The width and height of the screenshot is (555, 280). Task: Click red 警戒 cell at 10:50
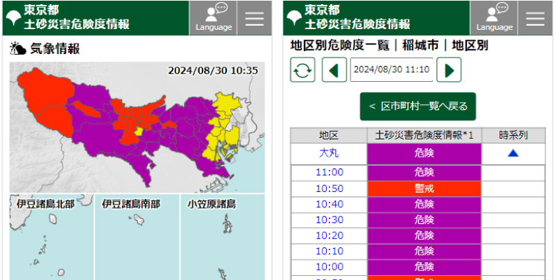424,189
